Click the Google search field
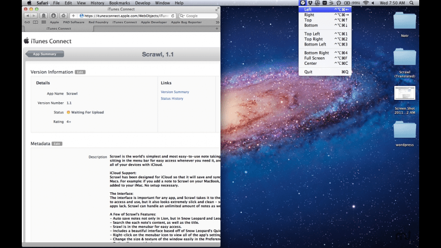Screen dimensions: 441x248 199,16
